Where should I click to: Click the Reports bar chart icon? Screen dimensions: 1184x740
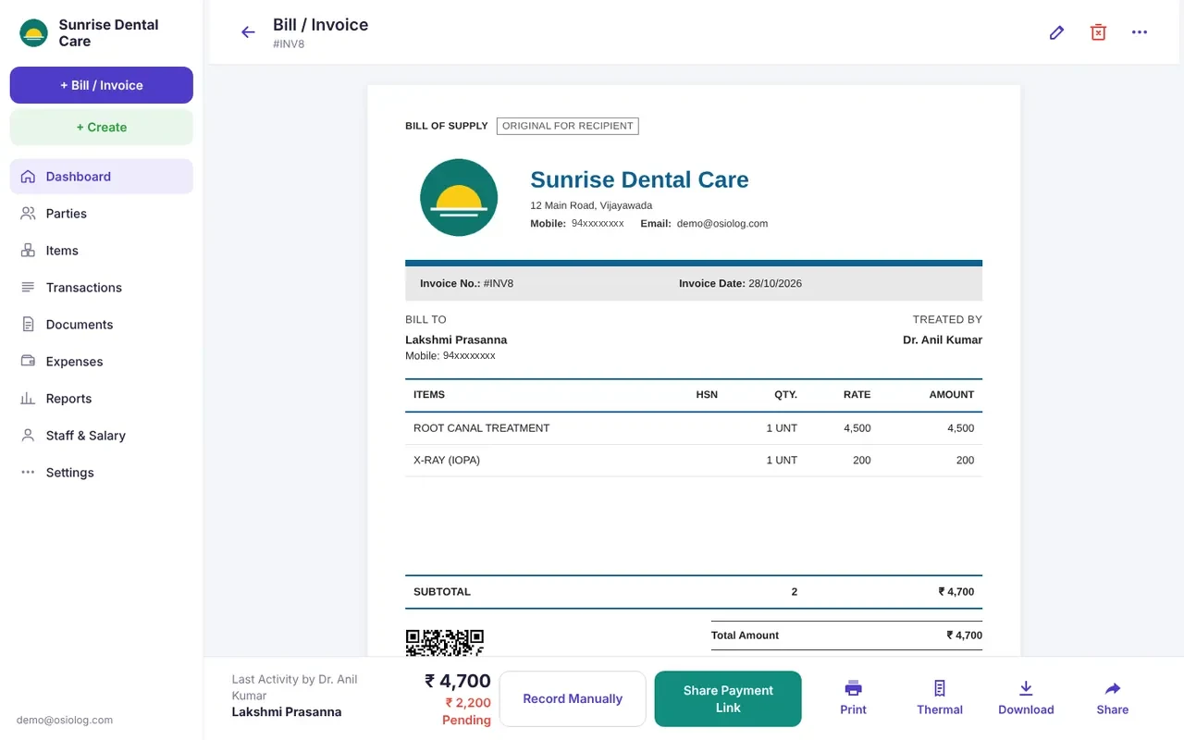(x=28, y=399)
